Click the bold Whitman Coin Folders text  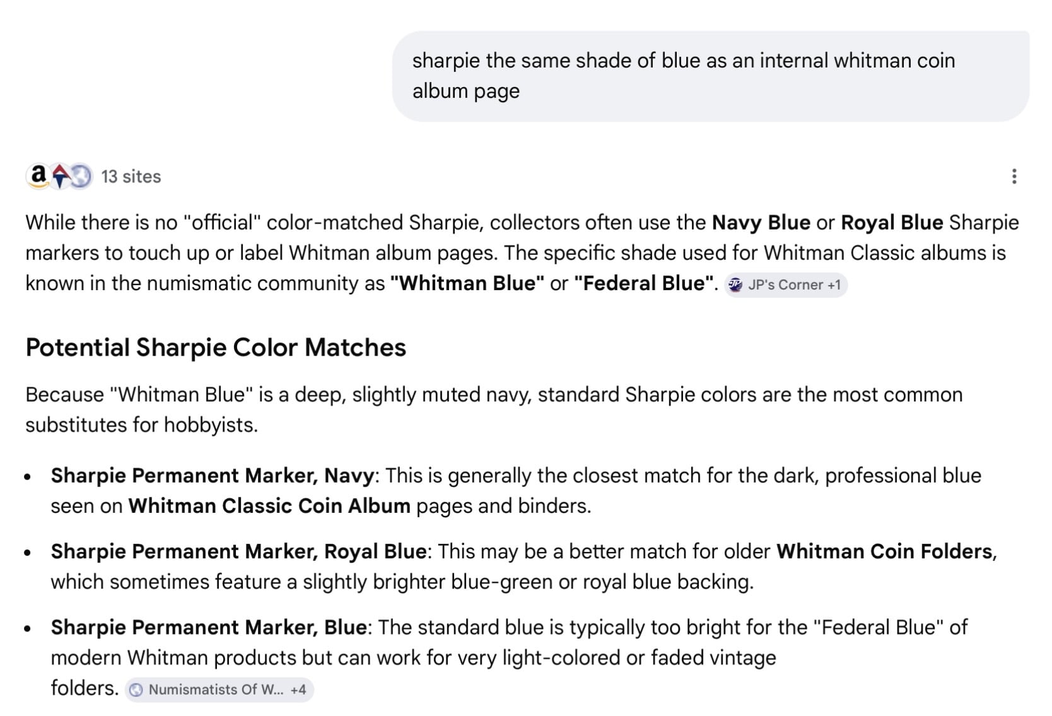click(884, 551)
